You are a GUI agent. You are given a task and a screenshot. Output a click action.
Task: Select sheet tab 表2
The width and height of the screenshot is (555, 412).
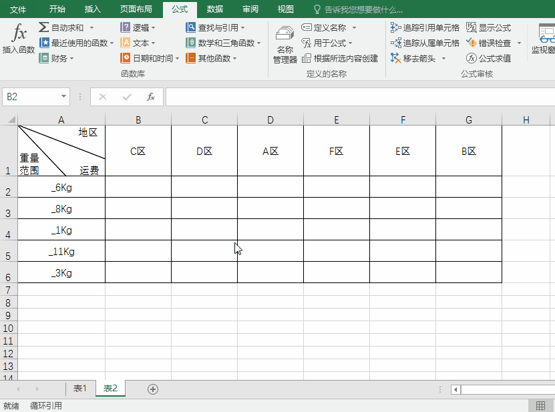110,389
